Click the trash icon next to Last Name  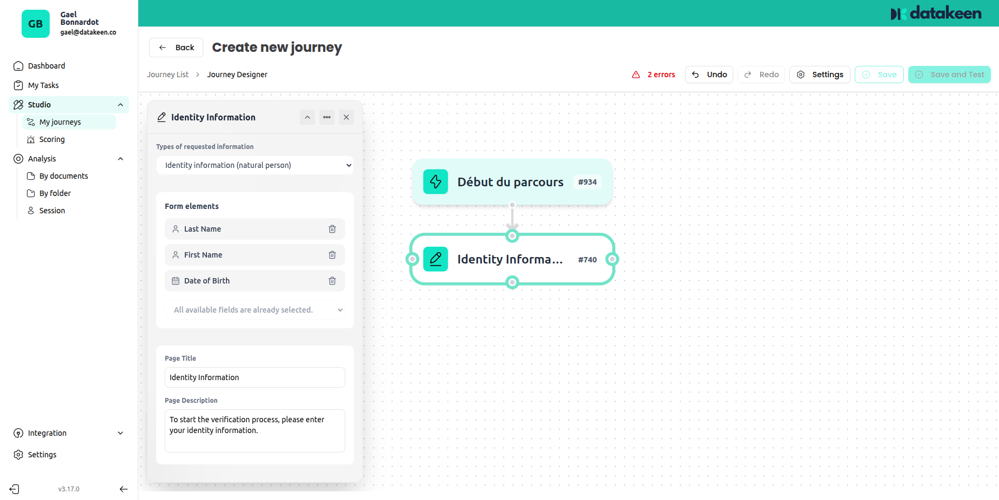(x=332, y=229)
